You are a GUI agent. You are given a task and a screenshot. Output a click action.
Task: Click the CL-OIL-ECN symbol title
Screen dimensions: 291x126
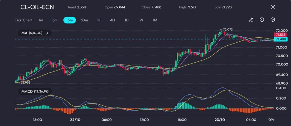[37, 7]
